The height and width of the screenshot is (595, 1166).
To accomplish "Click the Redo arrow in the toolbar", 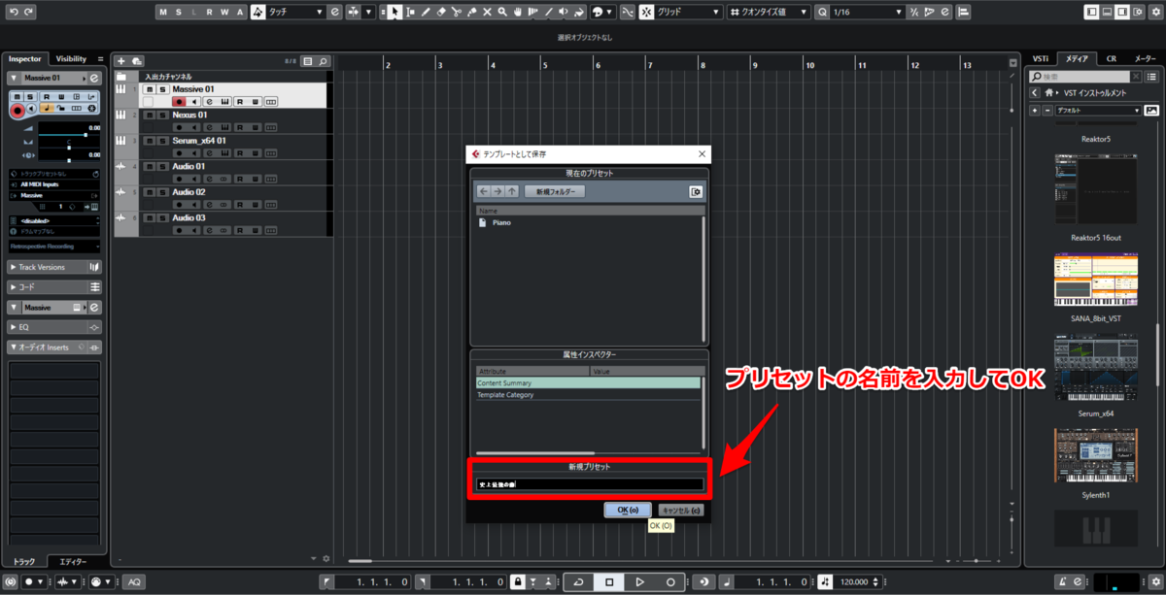I will [x=28, y=12].
